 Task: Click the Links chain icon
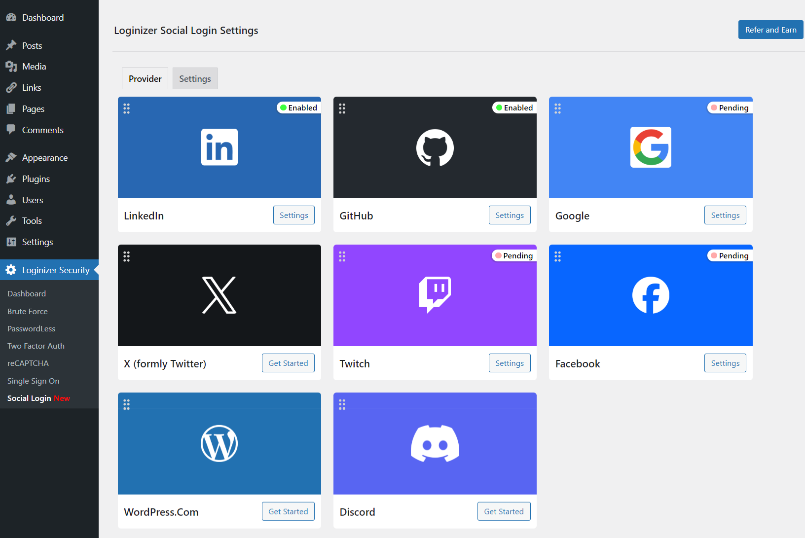[11, 88]
